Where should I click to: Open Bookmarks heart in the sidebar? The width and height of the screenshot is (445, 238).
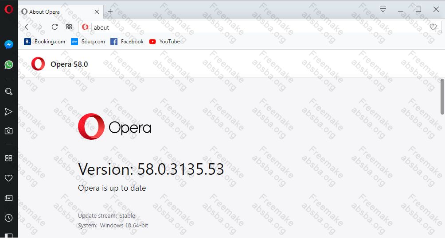coord(9,178)
